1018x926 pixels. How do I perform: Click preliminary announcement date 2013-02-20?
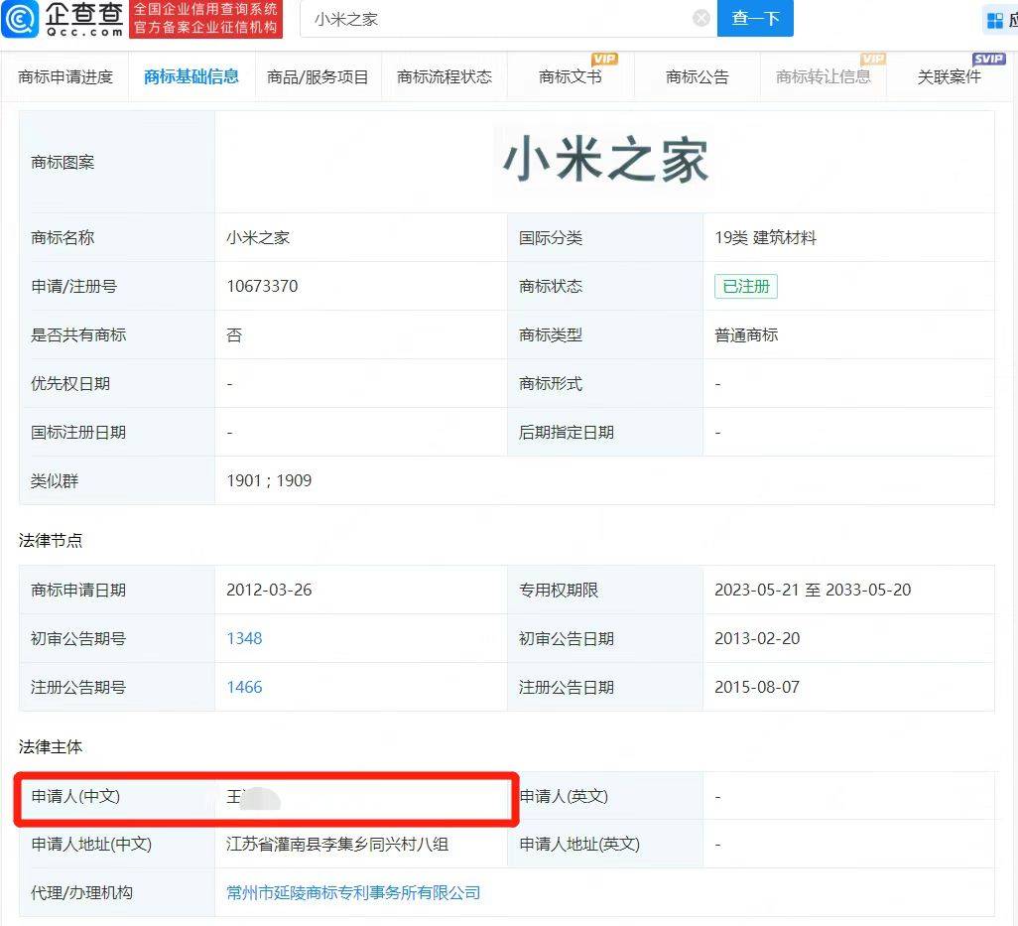pyautogui.click(x=757, y=638)
